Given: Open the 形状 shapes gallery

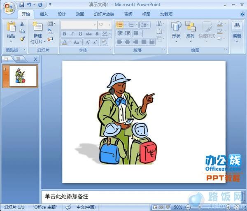Looking at the screenshot, I should [x=176, y=32].
